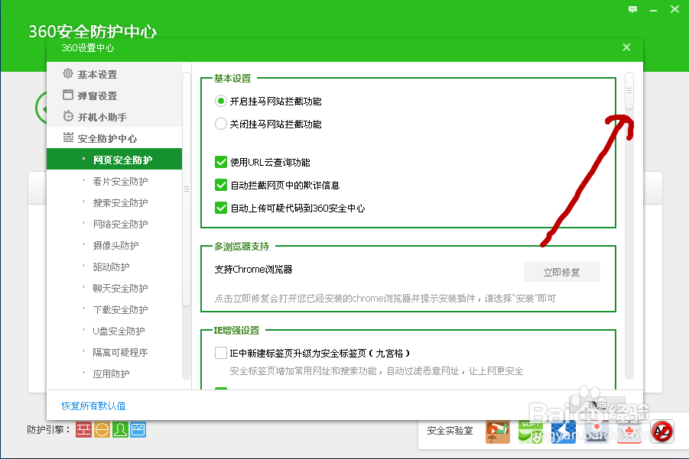This screenshot has height=459, width=689.
Task: Click the gear icon beside 基本设置
Action: coord(67,73)
